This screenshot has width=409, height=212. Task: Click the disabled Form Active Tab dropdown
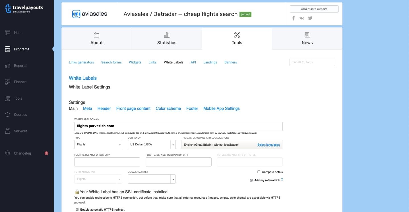point(98,179)
